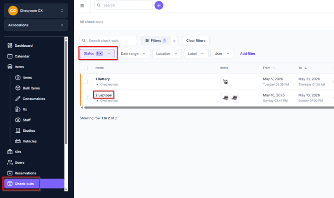Click the purple plus create button
The height and width of the screenshot is (198, 334).
point(159,5)
